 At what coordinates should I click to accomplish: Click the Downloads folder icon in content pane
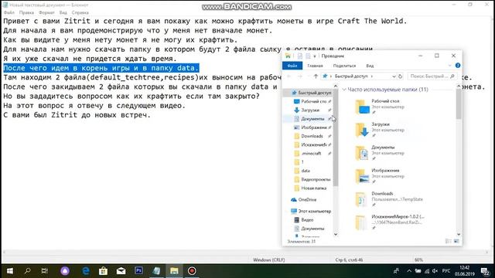click(x=362, y=199)
